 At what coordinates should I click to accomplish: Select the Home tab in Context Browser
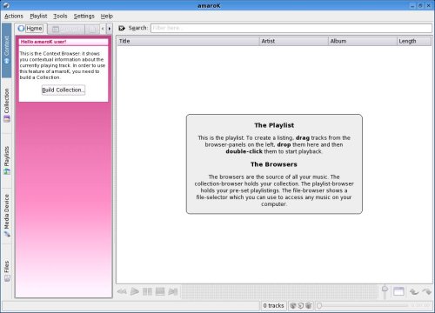click(x=30, y=29)
